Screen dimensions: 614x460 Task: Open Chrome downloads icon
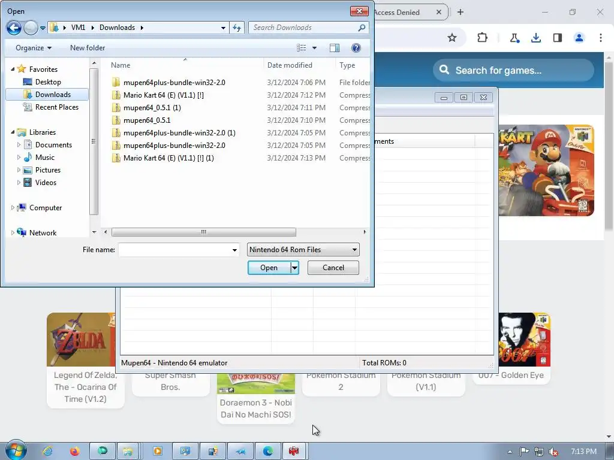pos(535,38)
